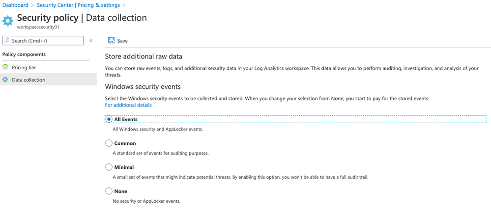
Task: Select the All Events radio button
Action: 109,119
